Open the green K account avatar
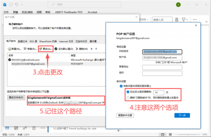Viewport: 211px width, 137px height. pos(178,5)
